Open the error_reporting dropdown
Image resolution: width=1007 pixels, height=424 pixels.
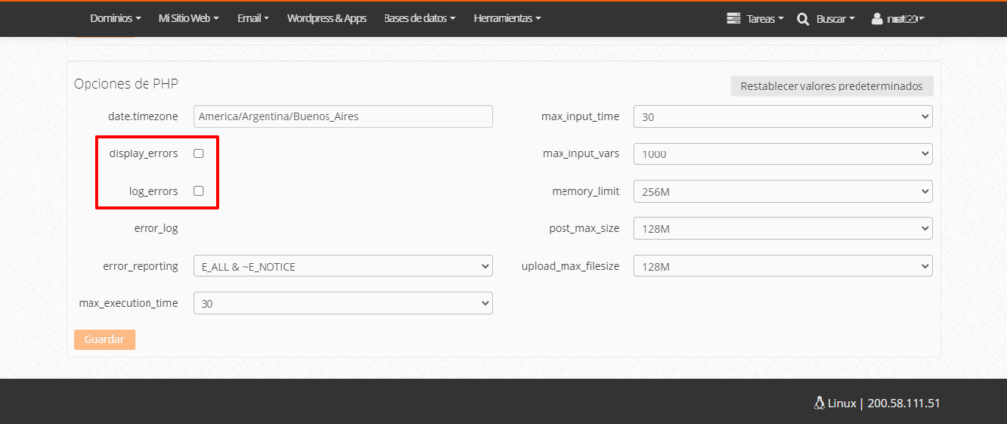(343, 266)
